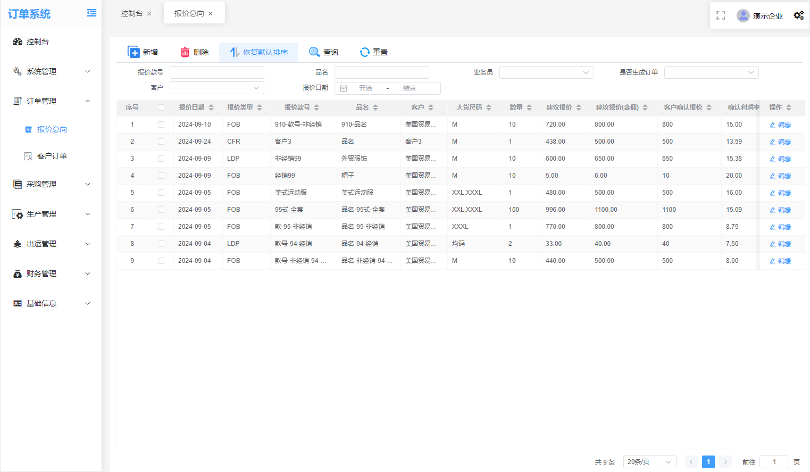Click the fullscreen toggle icon
The image size is (810, 472).
721,15
